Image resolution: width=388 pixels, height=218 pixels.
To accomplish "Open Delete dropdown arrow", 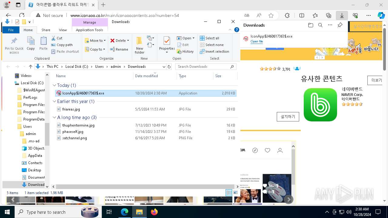I will click(128, 41).
